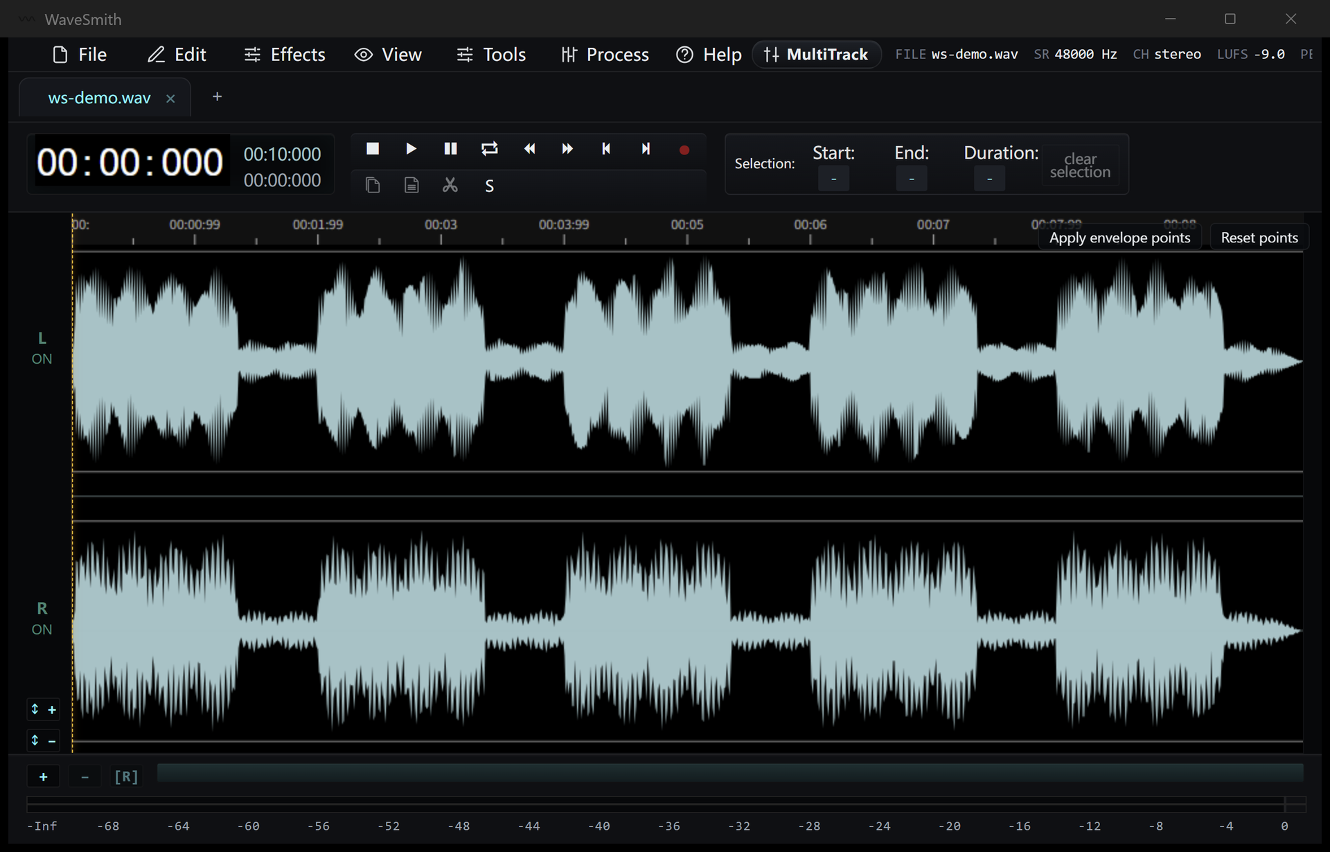
Task: Click the SR 48000 Hz status readout
Action: click(x=1075, y=54)
